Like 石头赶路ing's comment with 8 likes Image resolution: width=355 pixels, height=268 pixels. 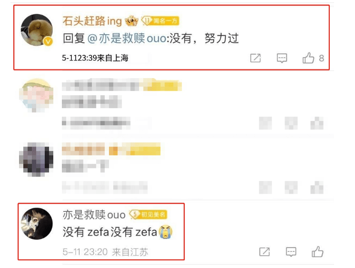point(308,58)
